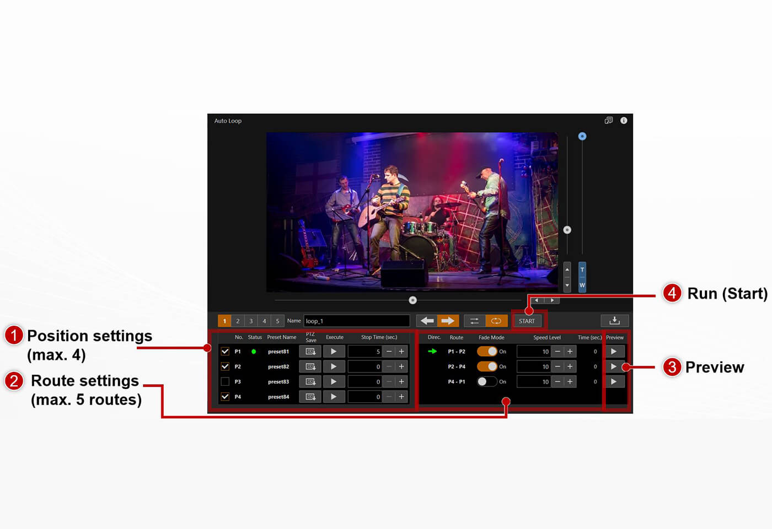Switch to loop tab 5
Image resolution: width=772 pixels, height=529 pixels.
[x=277, y=320]
